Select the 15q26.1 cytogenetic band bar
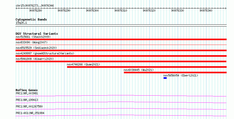Screen dimensions: 234x119 121,25
